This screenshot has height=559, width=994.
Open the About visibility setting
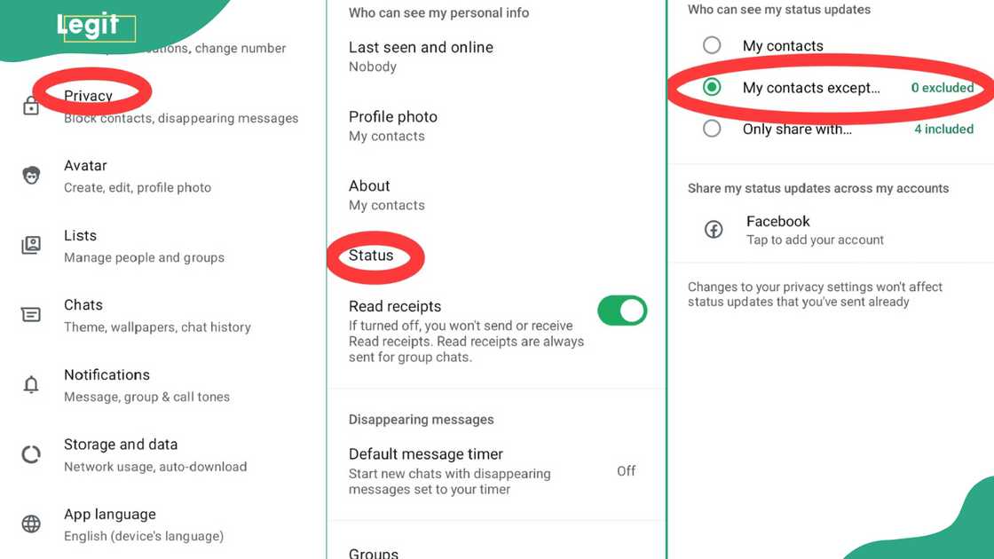pyautogui.click(x=496, y=195)
